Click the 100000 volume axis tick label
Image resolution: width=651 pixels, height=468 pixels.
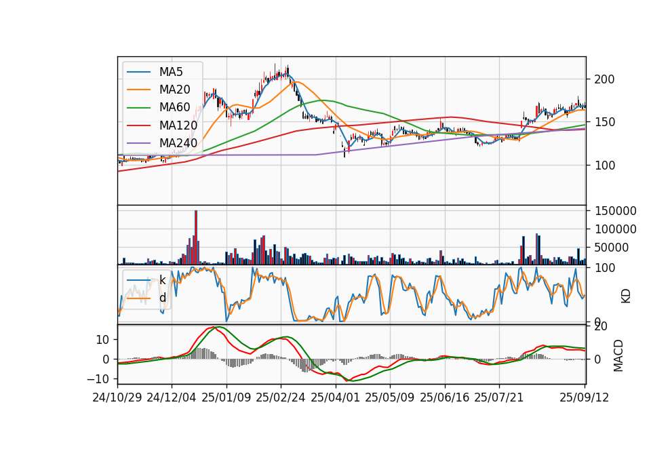coord(615,229)
